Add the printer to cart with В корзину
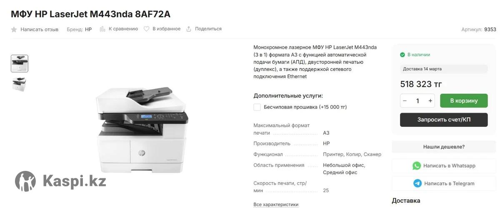Screen dimensions: 500x208 464,101
